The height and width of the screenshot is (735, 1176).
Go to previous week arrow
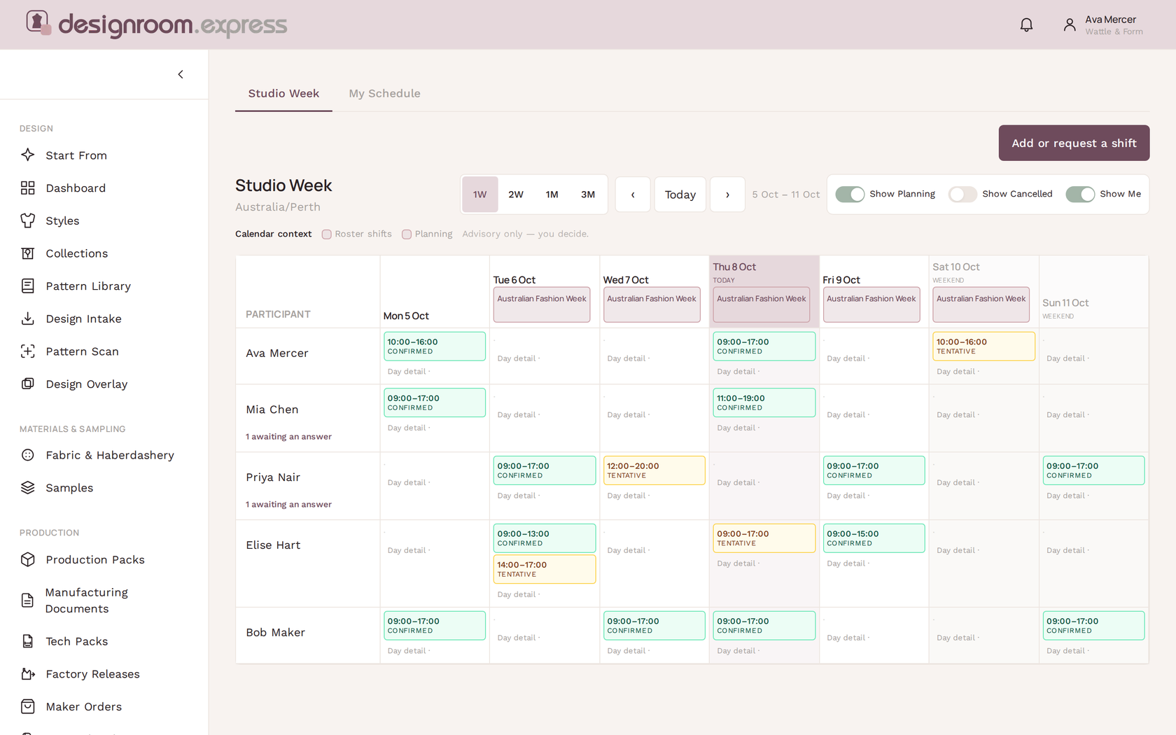tap(633, 195)
